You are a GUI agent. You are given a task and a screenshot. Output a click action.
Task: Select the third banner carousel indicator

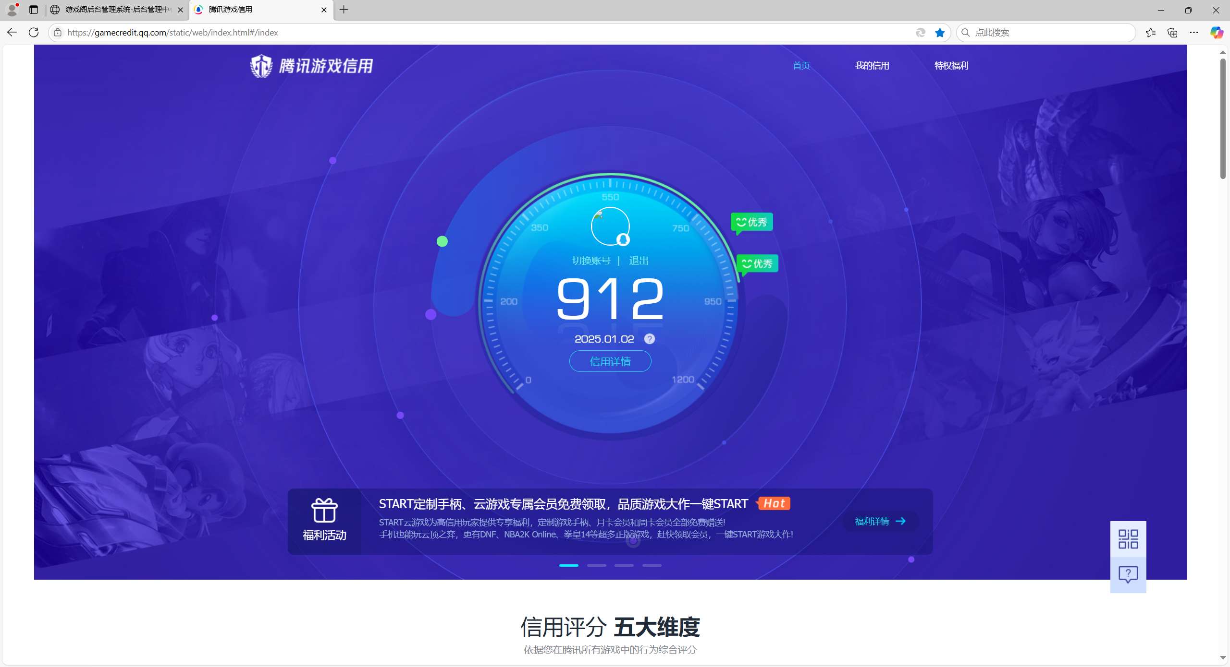(x=624, y=566)
